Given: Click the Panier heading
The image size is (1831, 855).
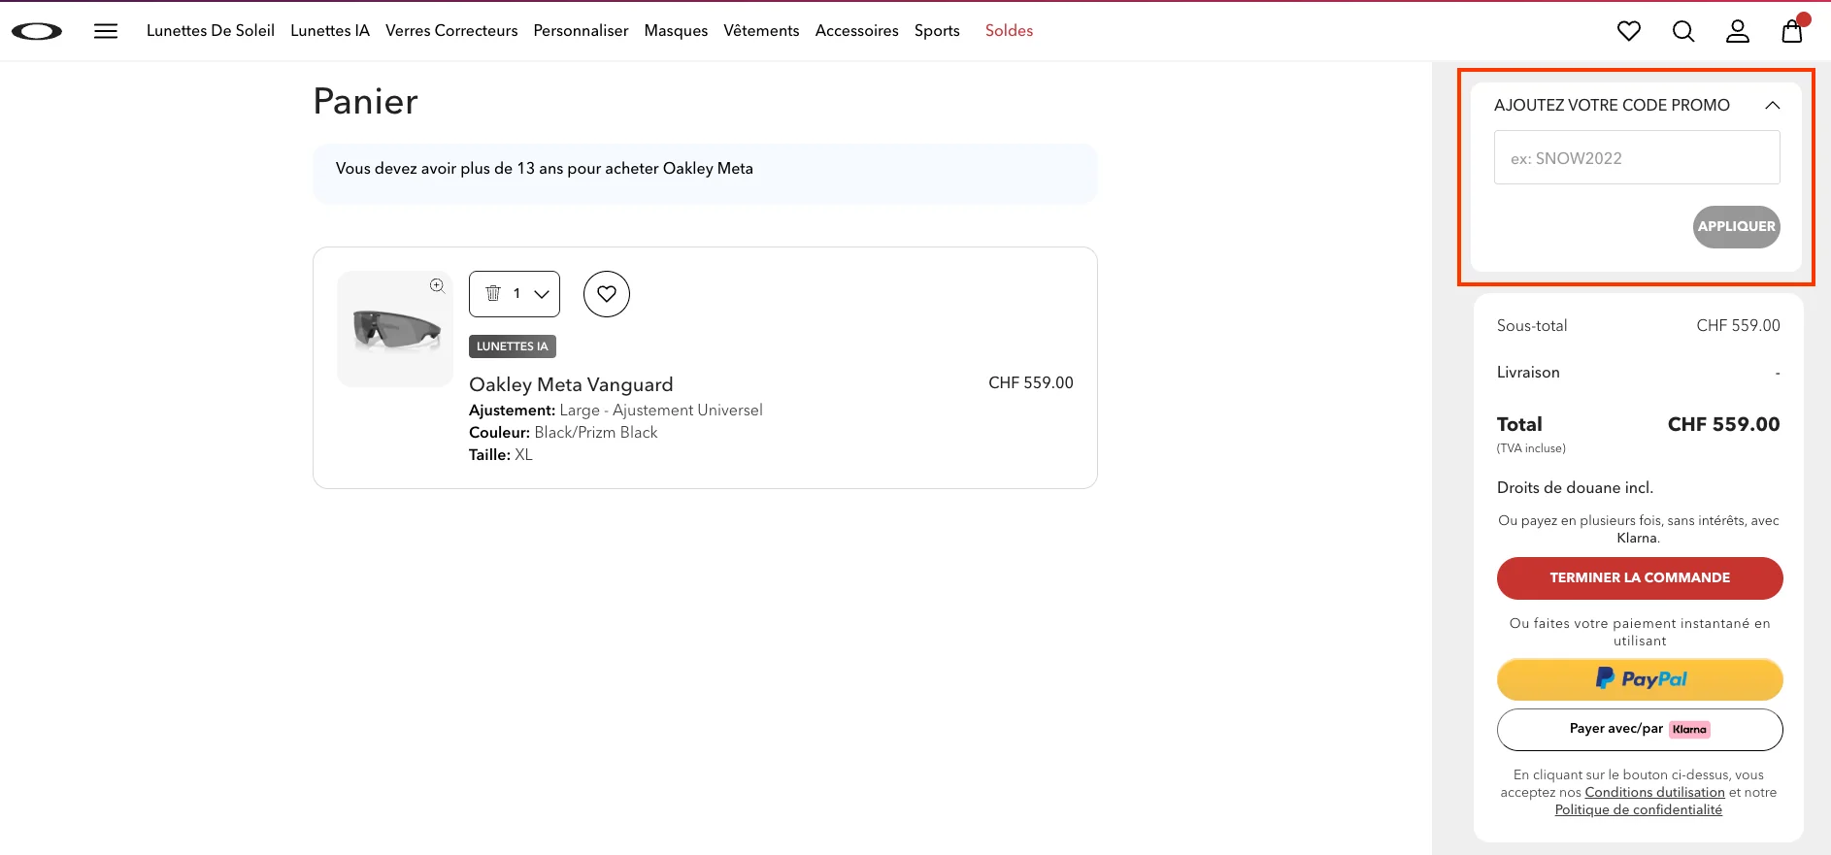Looking at the screenshot, I should [365, 102].
